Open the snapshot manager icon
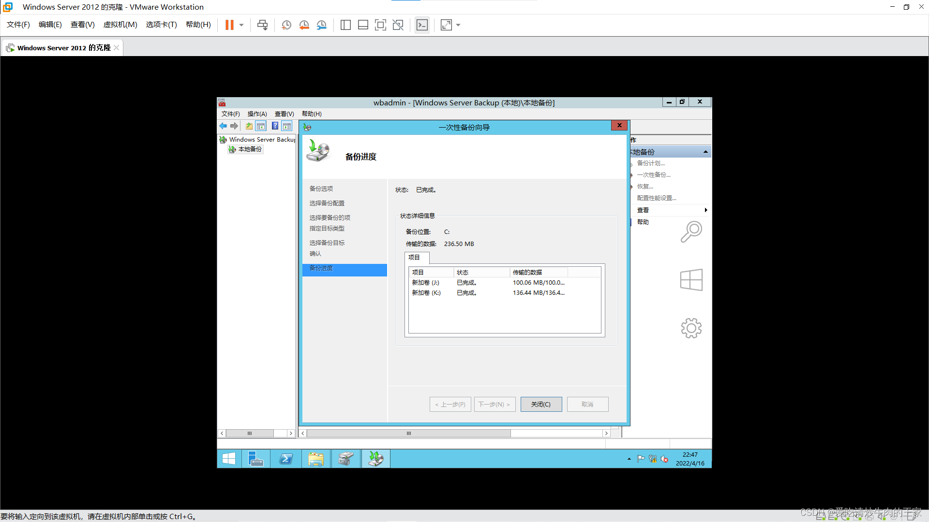 pyautogui.click(x=322, y=25)
